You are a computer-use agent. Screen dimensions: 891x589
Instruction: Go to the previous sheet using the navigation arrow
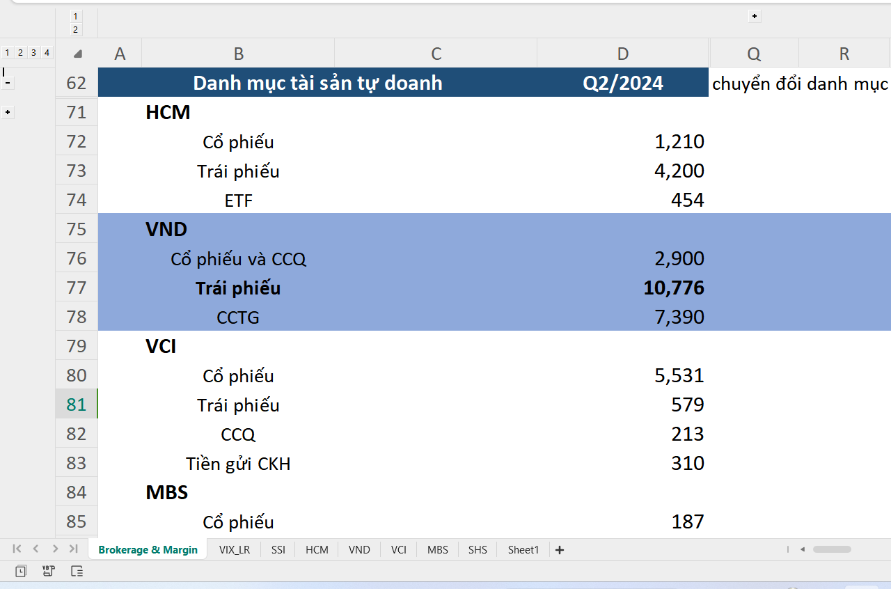(36, 549)
